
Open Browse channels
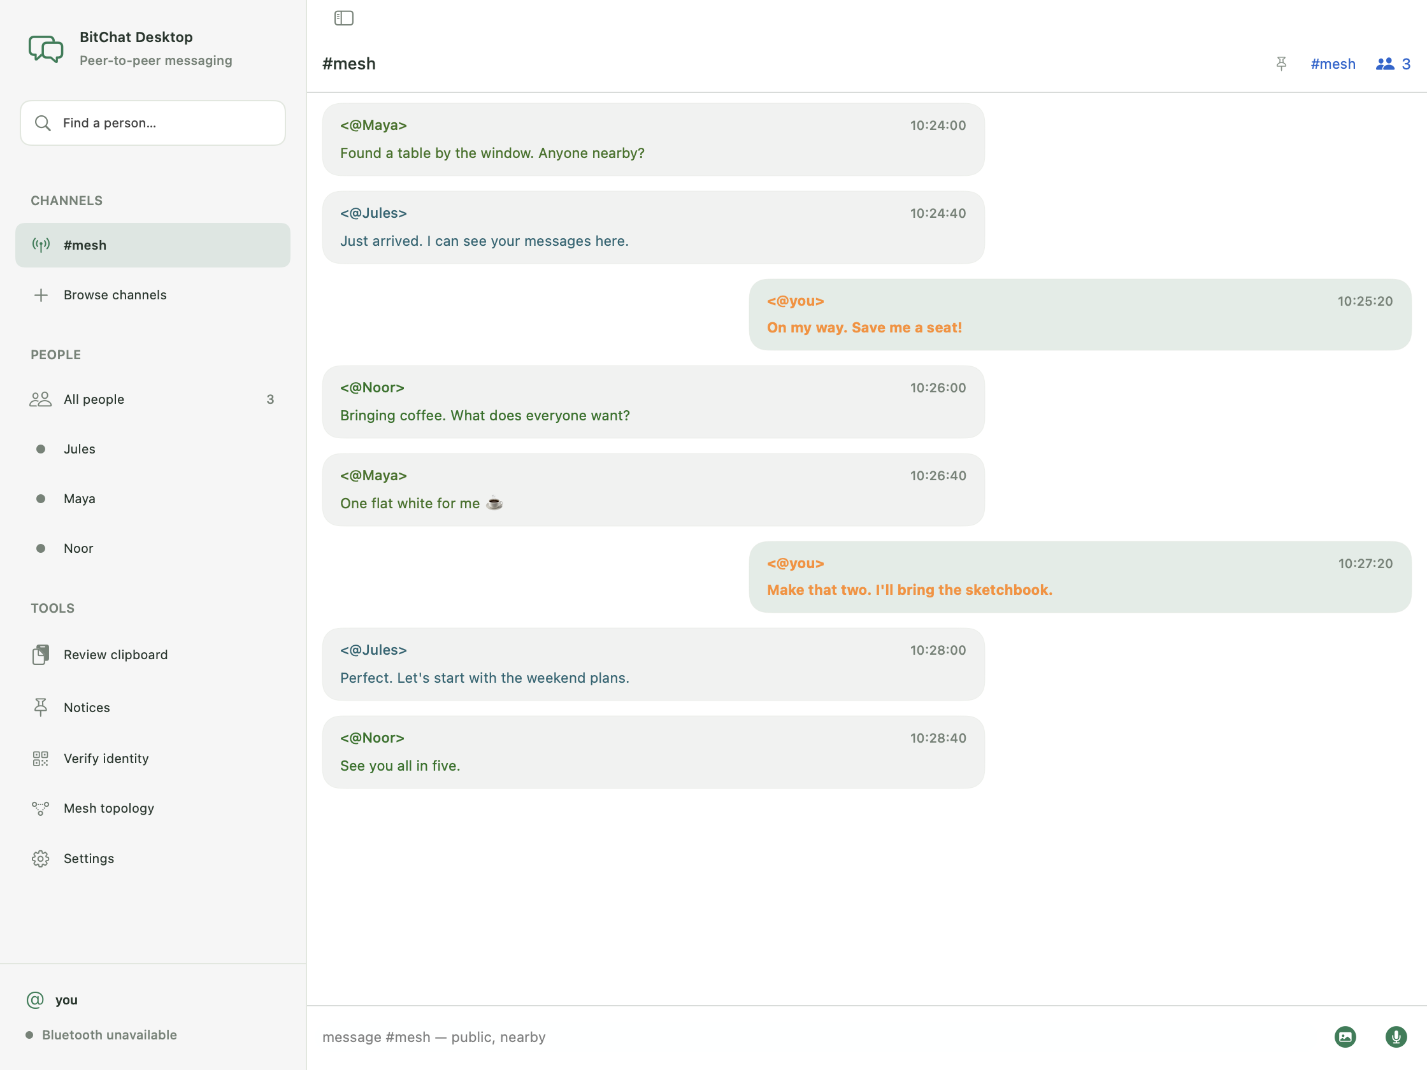pos(153,295)
